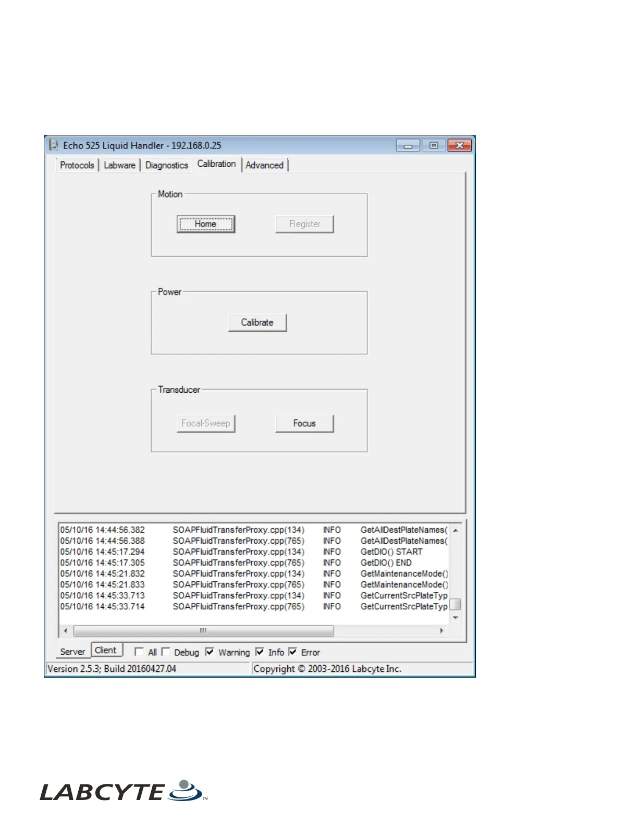Switch log view to Client tab
This screenshot has height=825, width=638.
(106, 650)
